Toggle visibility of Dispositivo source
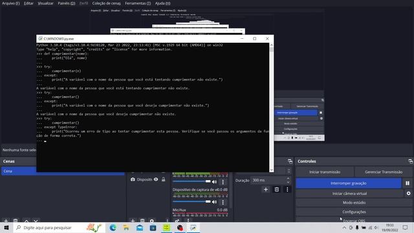The height and width of the screenshot is (233, 414). pyautogui.click(x=156, y=179)
